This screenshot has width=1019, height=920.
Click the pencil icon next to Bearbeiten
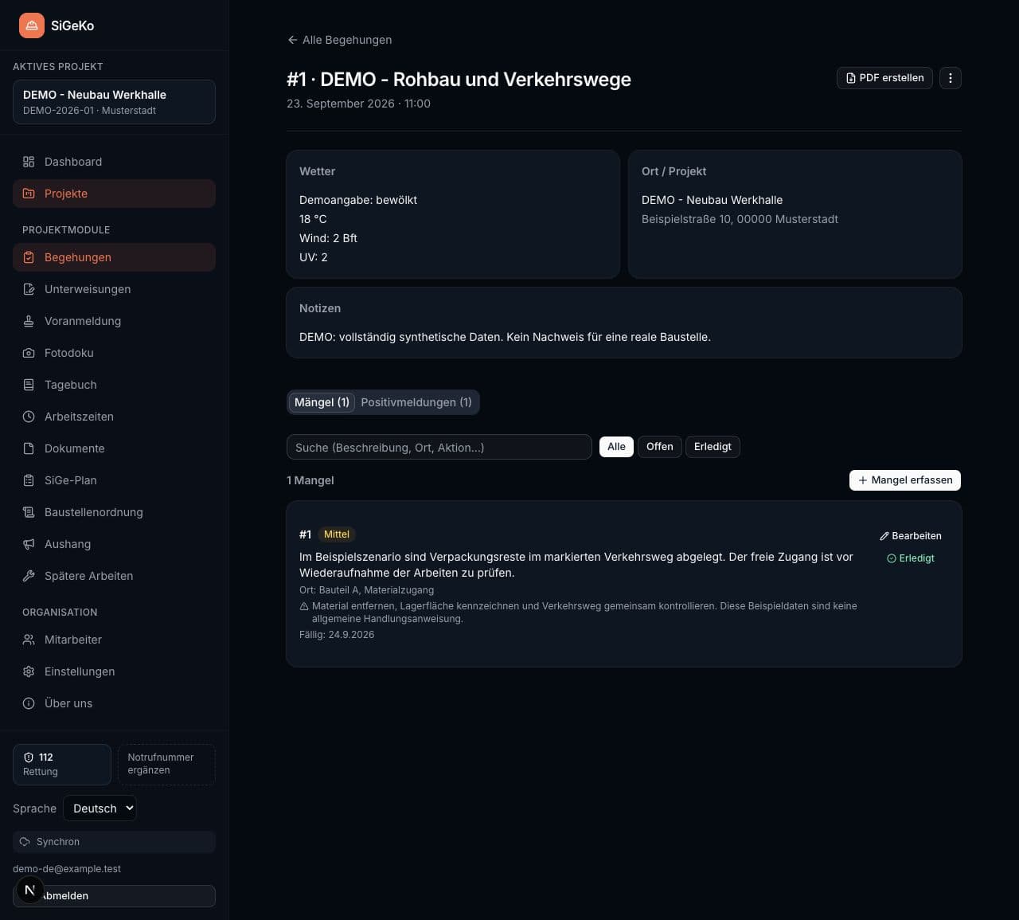(884, 536)
